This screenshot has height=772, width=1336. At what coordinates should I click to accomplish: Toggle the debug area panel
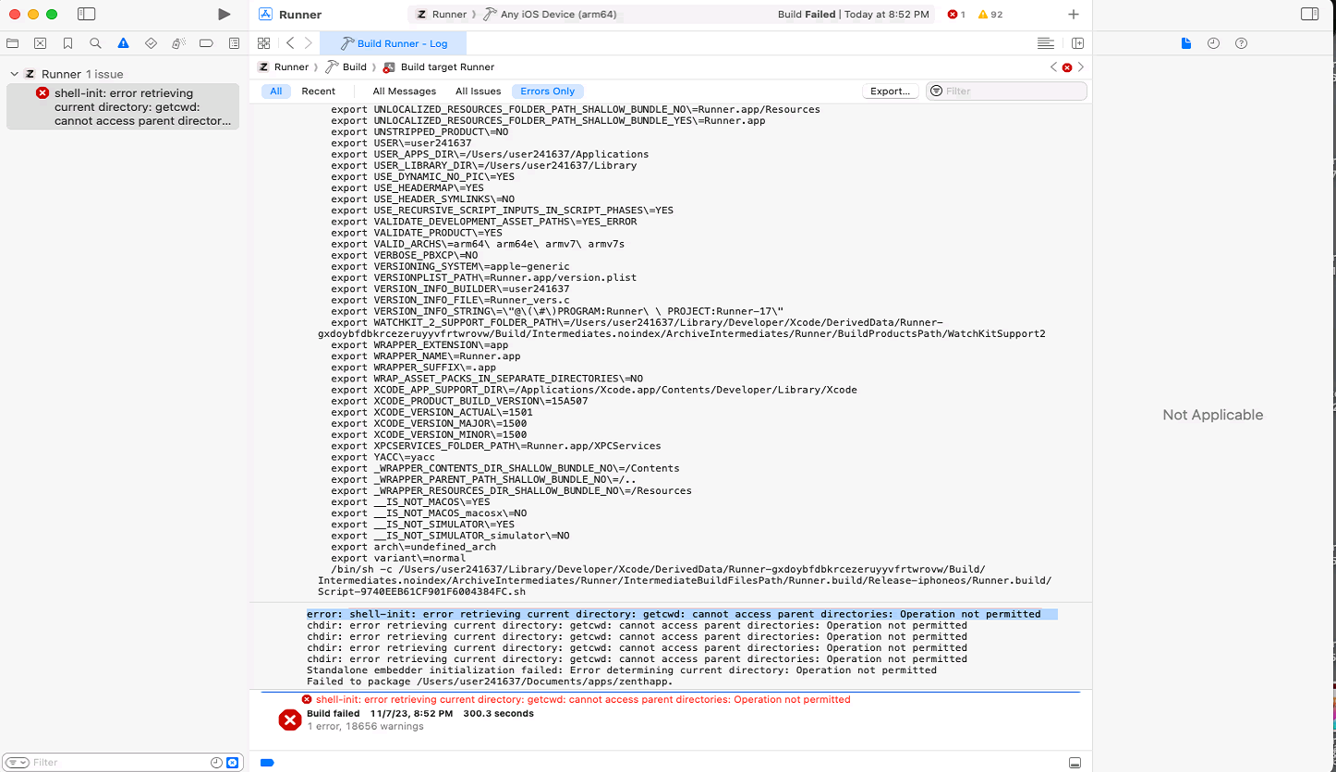click(1075, 762)
